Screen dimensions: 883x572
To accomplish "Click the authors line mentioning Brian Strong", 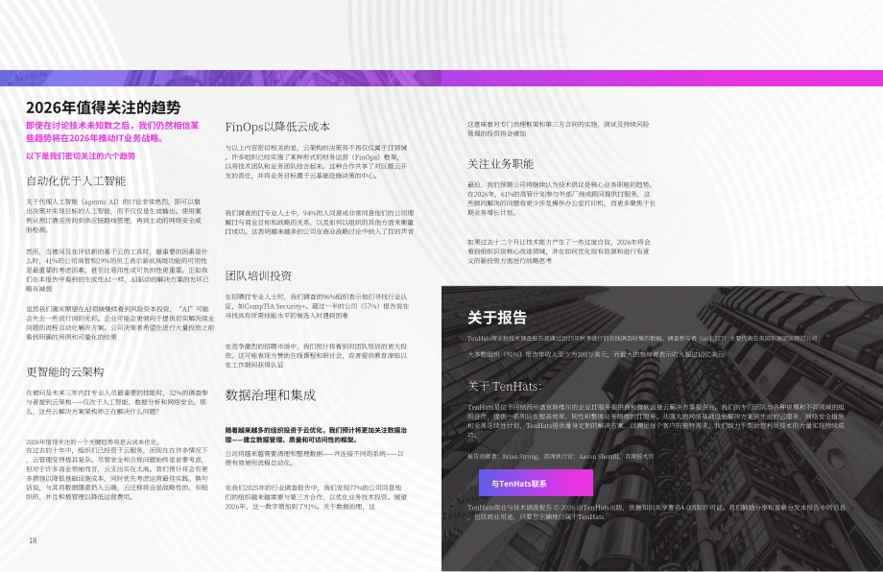I will [561, 456].
